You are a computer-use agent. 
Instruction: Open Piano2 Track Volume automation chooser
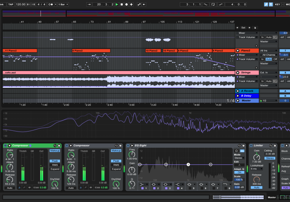247,59
